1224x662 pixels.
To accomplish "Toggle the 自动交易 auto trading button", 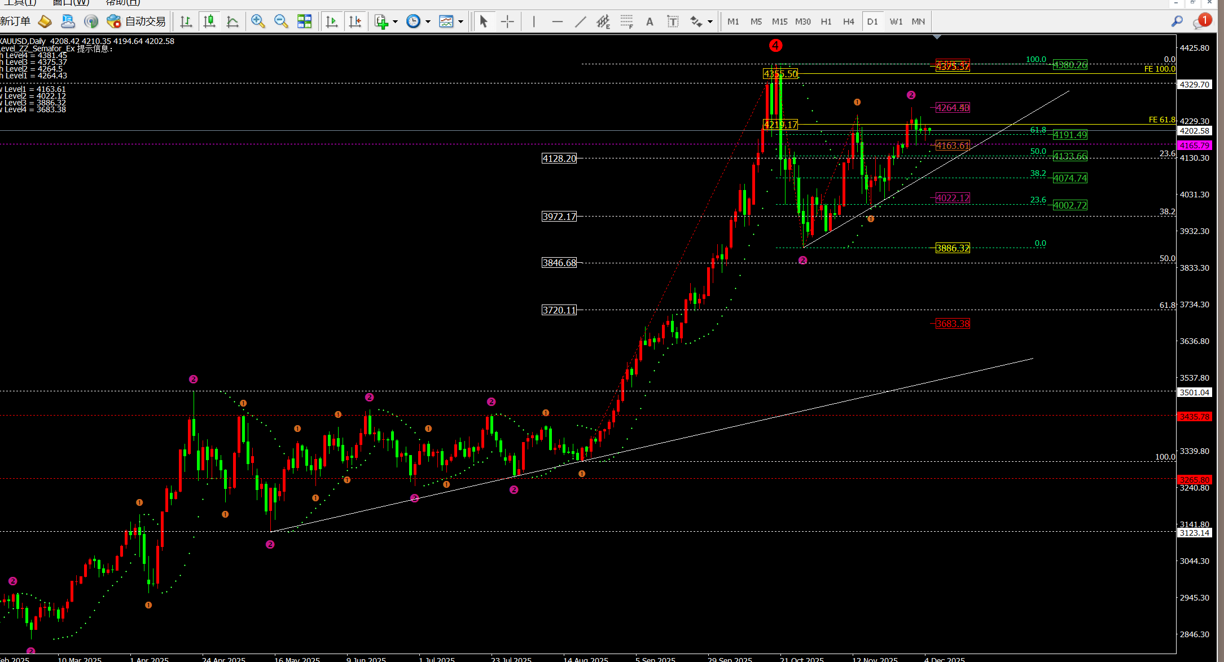I will tap(137, 21).
